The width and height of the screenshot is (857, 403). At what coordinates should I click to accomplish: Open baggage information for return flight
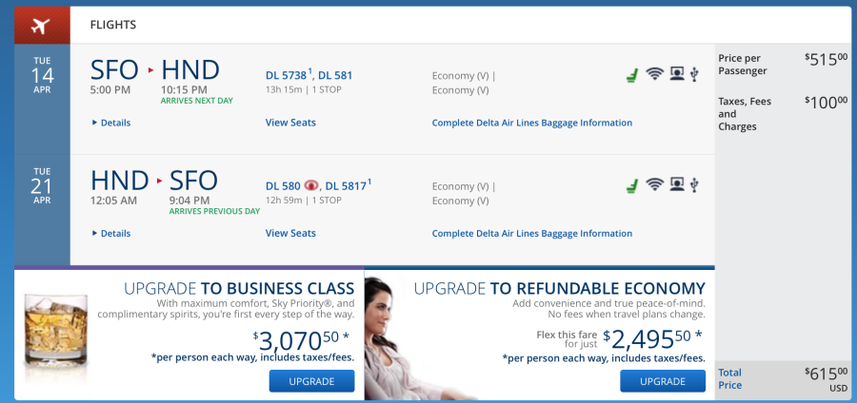pos(531,234)
